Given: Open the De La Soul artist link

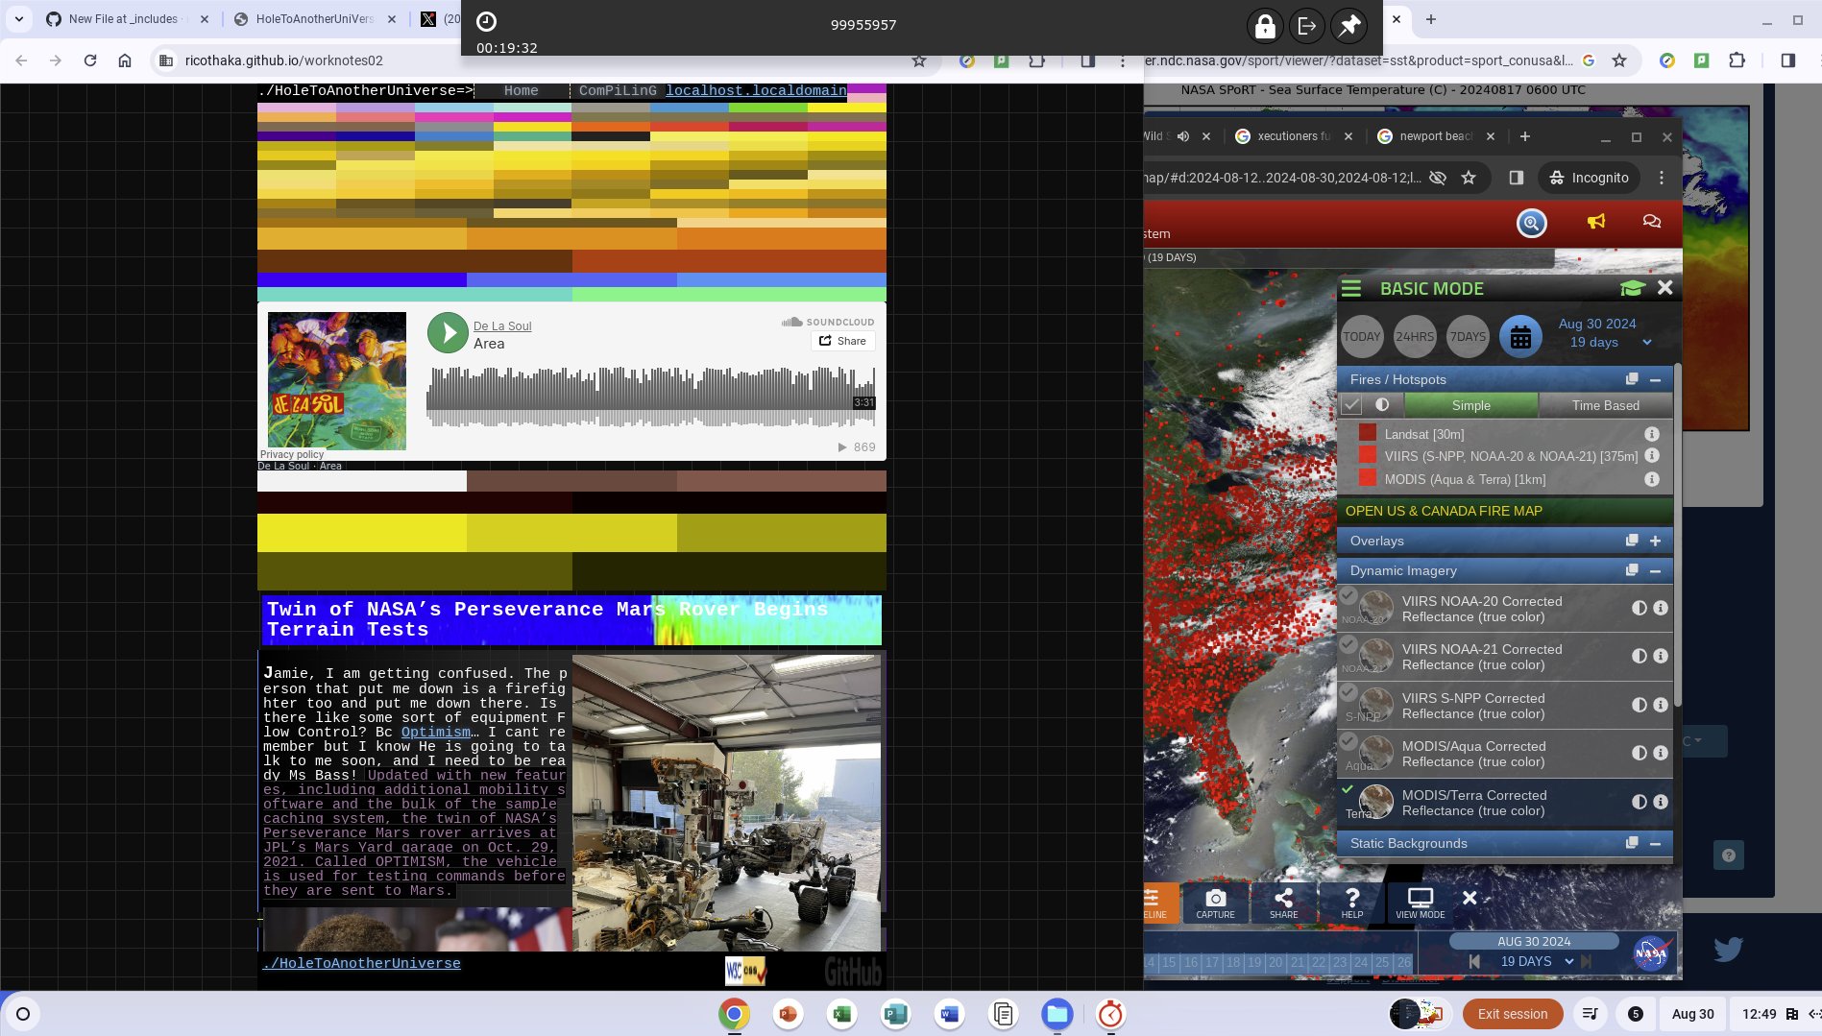Looking at the screenshot, I should click(x=501, y=326).
